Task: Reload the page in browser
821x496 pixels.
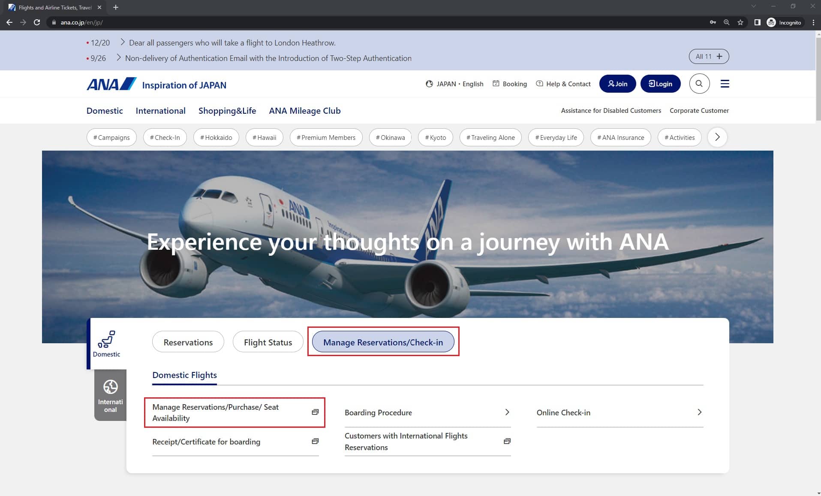Action: pyautogui.click(x=37, y=22)
